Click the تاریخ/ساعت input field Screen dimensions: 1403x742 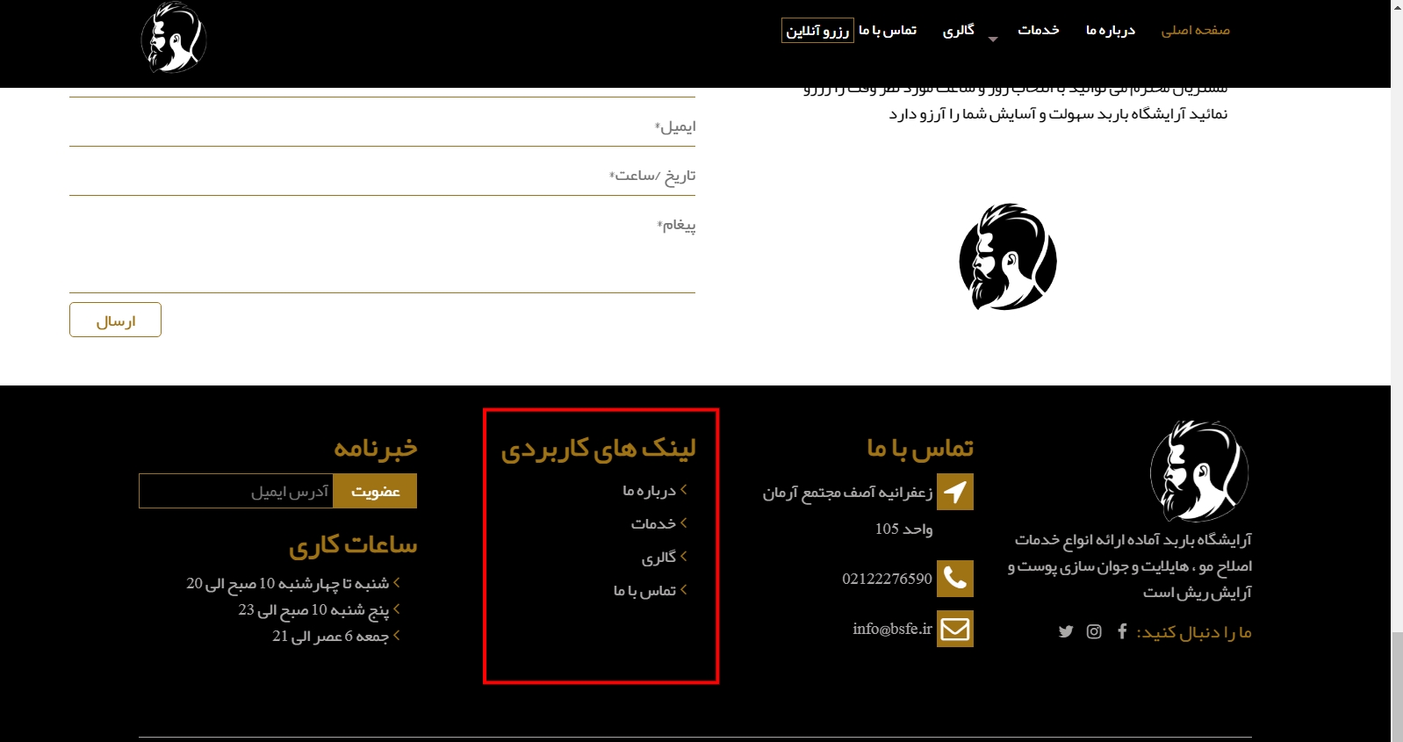pyautogui.click(x=382, y=176)
